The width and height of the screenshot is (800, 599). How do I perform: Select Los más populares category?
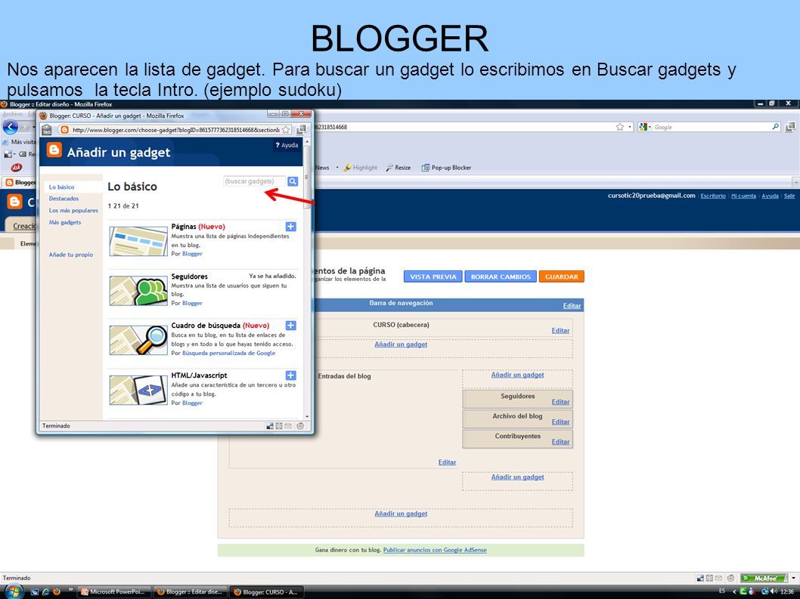73,211
